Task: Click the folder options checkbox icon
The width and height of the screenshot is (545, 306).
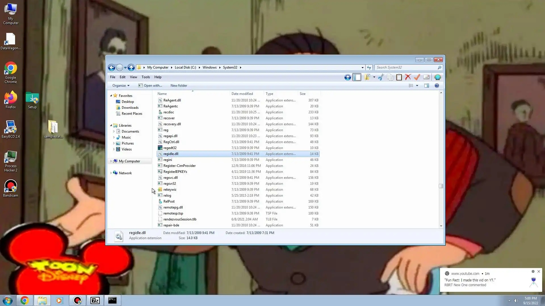Action: (x=368, y=77)
